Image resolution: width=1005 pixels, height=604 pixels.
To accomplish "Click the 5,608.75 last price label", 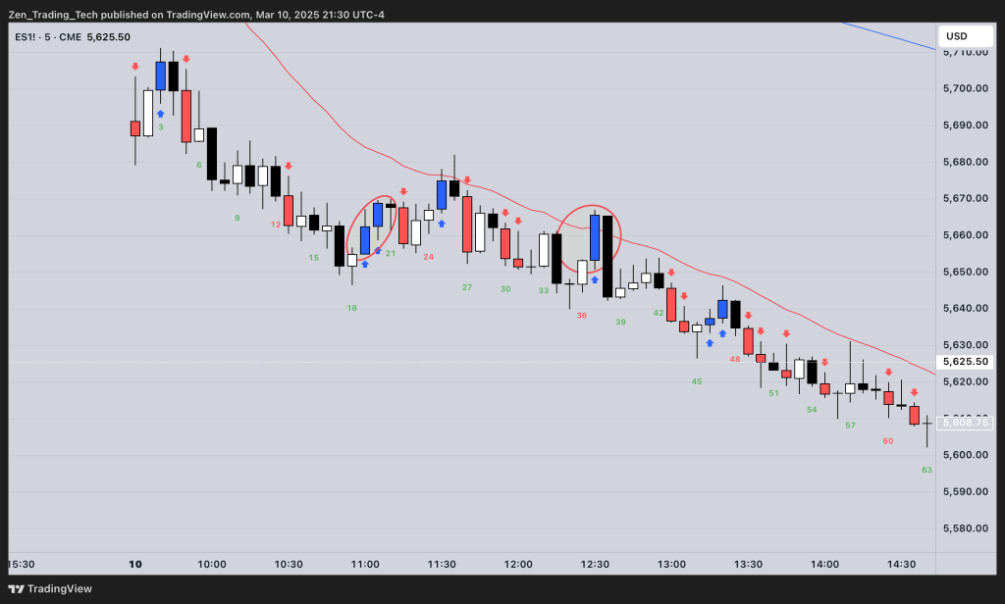I will click(966, 423).
